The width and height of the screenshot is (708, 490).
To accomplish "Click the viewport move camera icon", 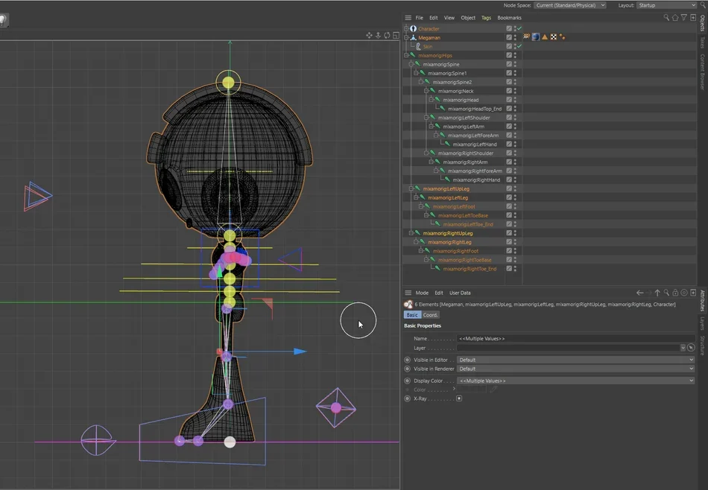I will pos(369,35).
